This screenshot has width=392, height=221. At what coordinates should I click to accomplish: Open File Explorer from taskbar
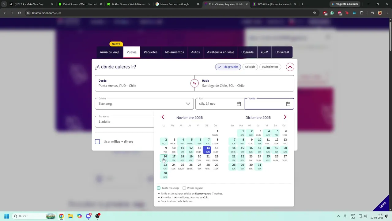click(x=70, y=216)
